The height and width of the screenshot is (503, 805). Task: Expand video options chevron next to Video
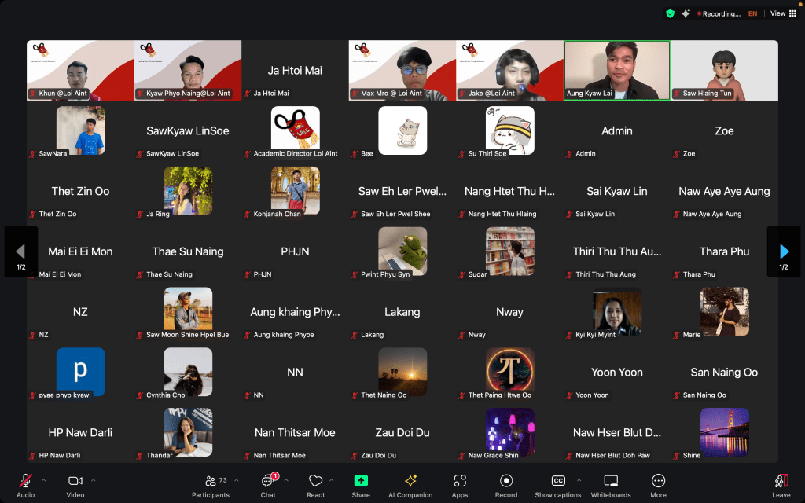point(94,480)
